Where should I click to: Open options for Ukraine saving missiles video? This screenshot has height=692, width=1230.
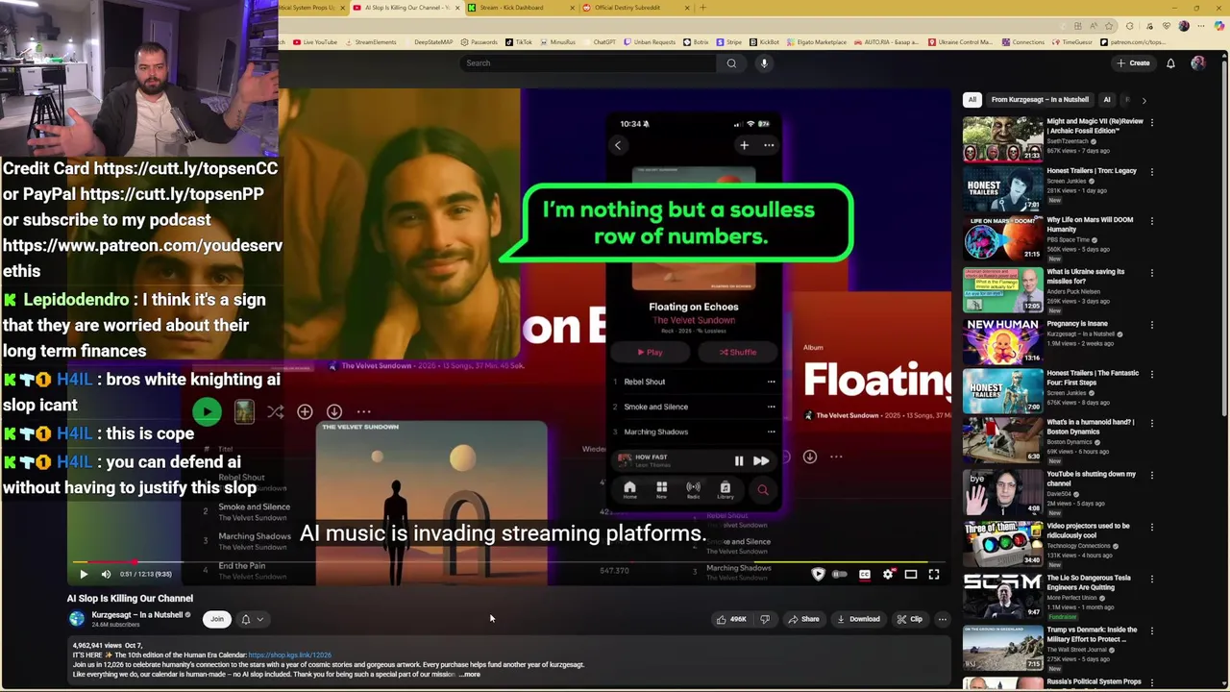1151,272
